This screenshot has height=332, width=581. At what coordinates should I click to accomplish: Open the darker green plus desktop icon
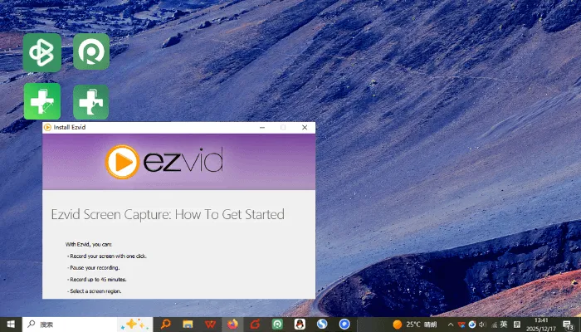coord(90,102)
